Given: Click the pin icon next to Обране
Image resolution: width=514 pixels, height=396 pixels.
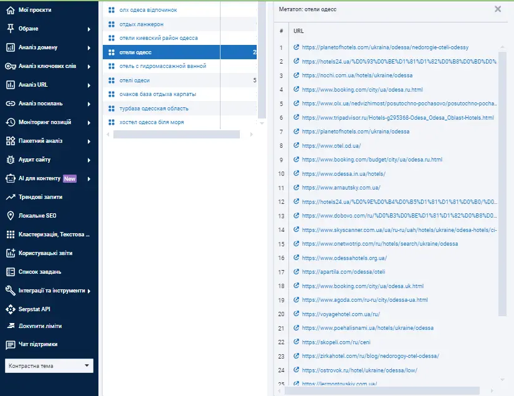Looking at the screenshot, I should (11, 29).
